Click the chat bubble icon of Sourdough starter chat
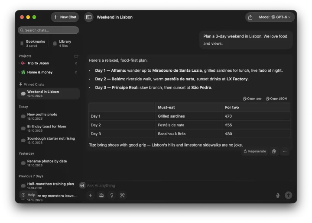The height and width of the screenshot is (223, 312). 23,140
